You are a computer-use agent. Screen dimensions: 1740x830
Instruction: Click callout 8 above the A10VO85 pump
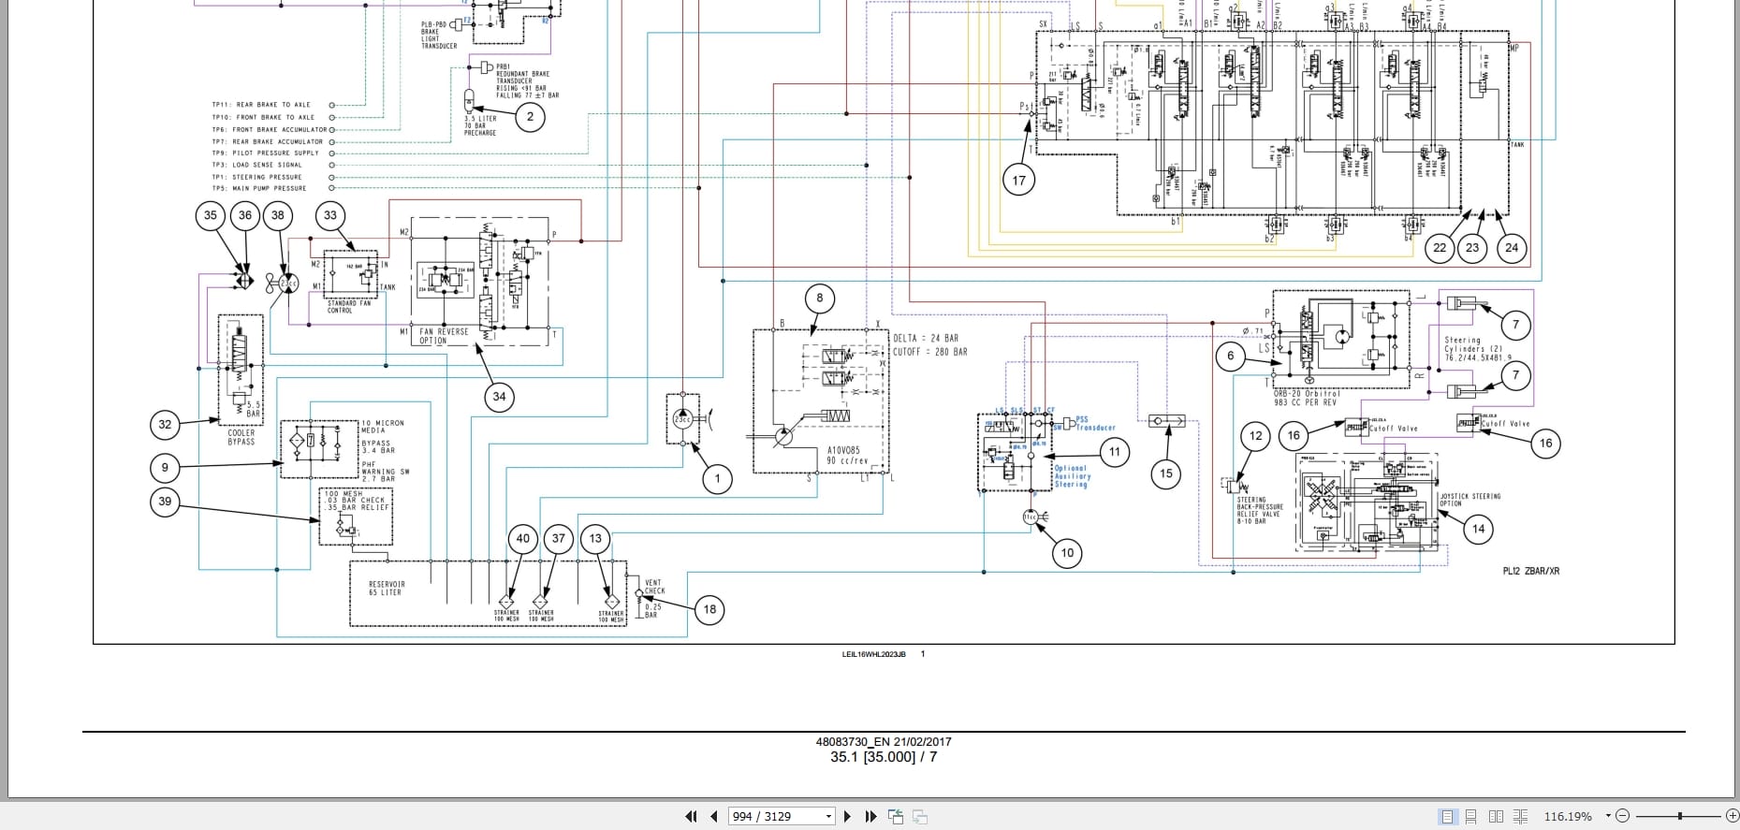(820, 299)
